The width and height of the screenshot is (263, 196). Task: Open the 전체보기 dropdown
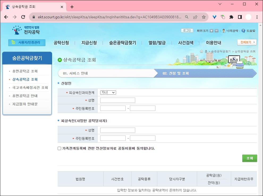[247, 42]
